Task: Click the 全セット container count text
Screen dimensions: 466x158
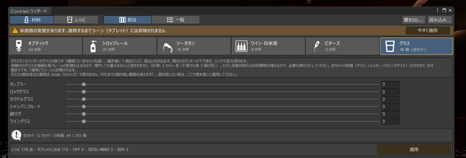Action: [x=55, y=135]
